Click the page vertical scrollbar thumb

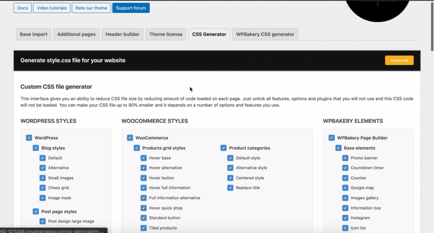point(432,26)
